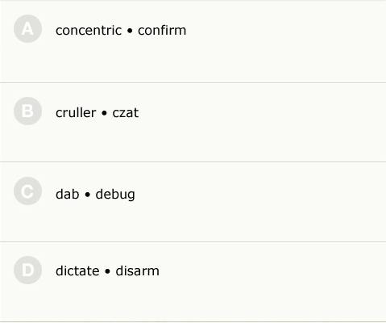The width and height of the screenshot is (386, 323).
Task: Click the word 'debug'
Action: tap(115, 195)
